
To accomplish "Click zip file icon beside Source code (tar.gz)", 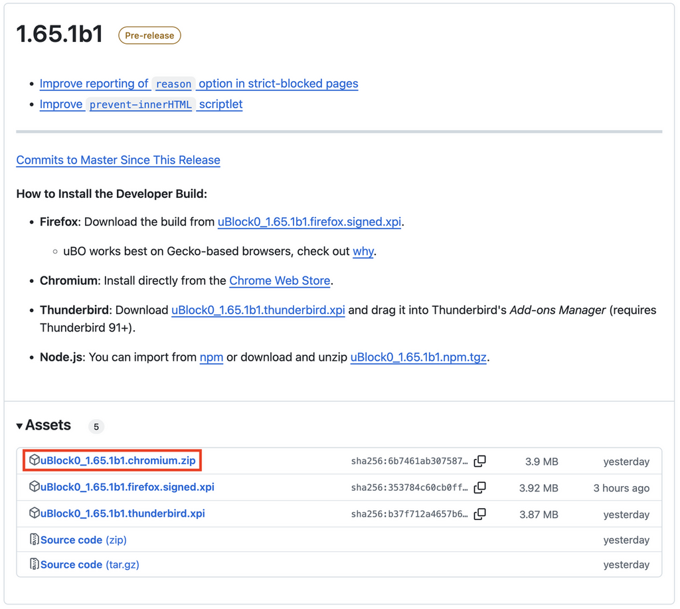I will tap(35, 564).
